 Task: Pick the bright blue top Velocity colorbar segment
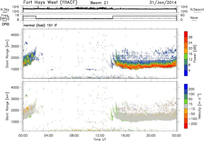(x=186, y=86)
